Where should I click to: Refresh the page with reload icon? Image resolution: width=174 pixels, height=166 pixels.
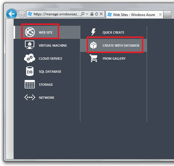pyautogui.click(x=97, y=14)
